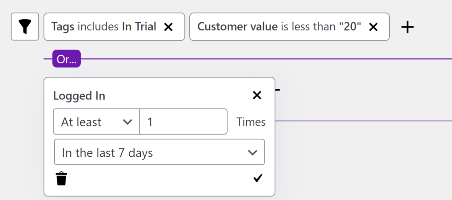Click chevron arrow of the time range selector
This screenshot has width=452, height=200.
point(252,153)
